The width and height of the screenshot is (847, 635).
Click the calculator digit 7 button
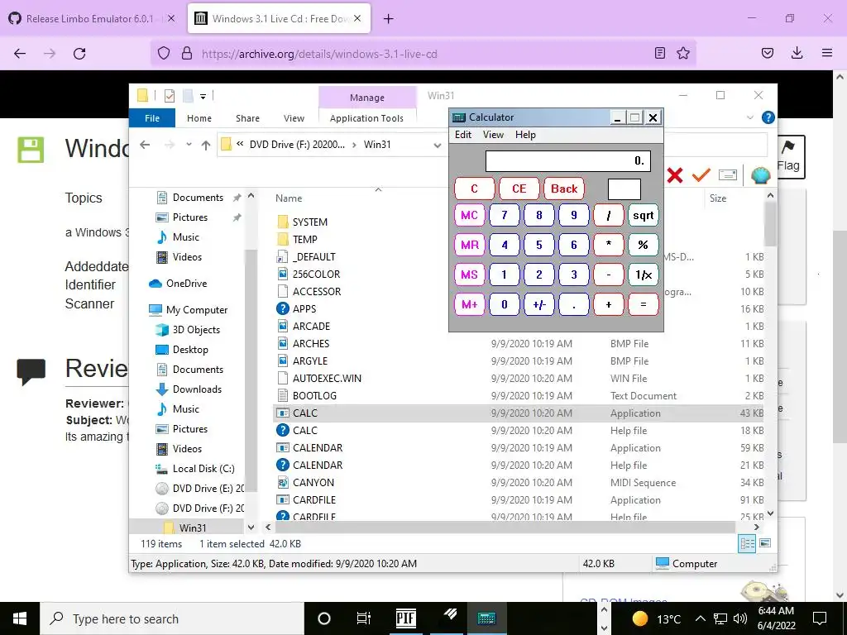504,216
